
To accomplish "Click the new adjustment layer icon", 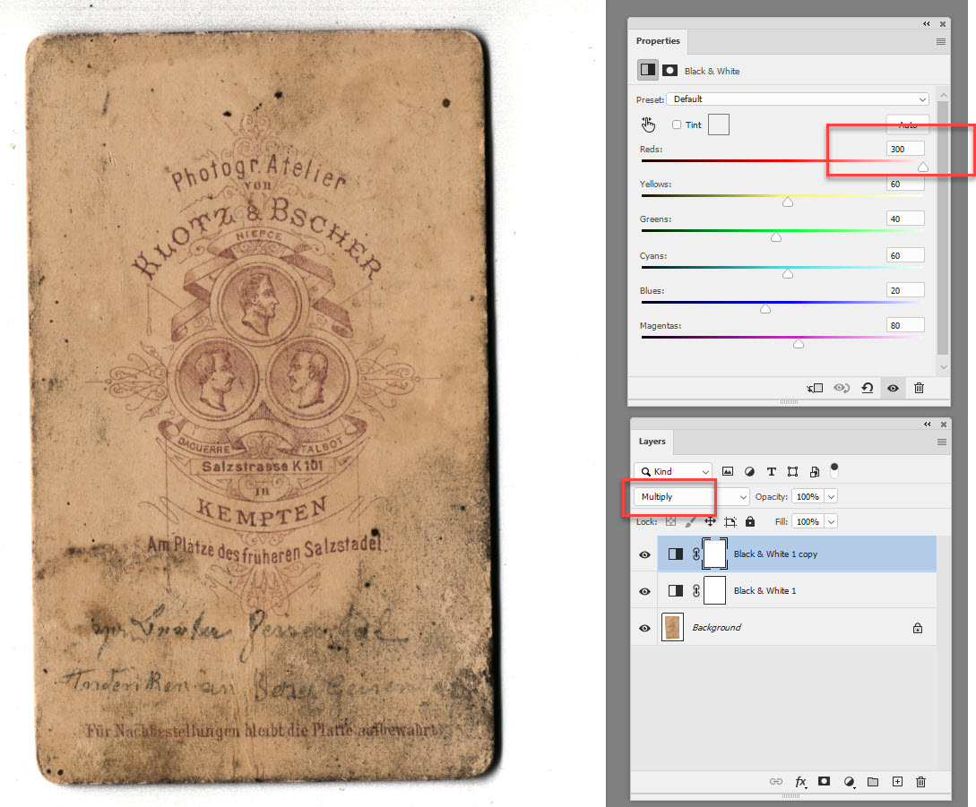I will point(848,781).
